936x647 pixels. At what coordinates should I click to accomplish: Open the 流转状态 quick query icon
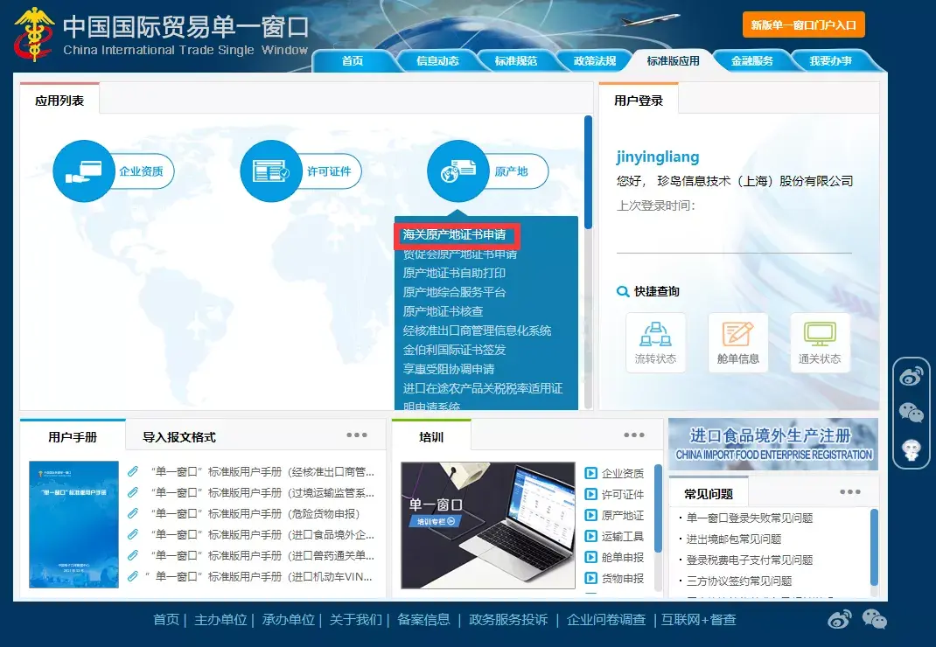(x=655, y=343)
